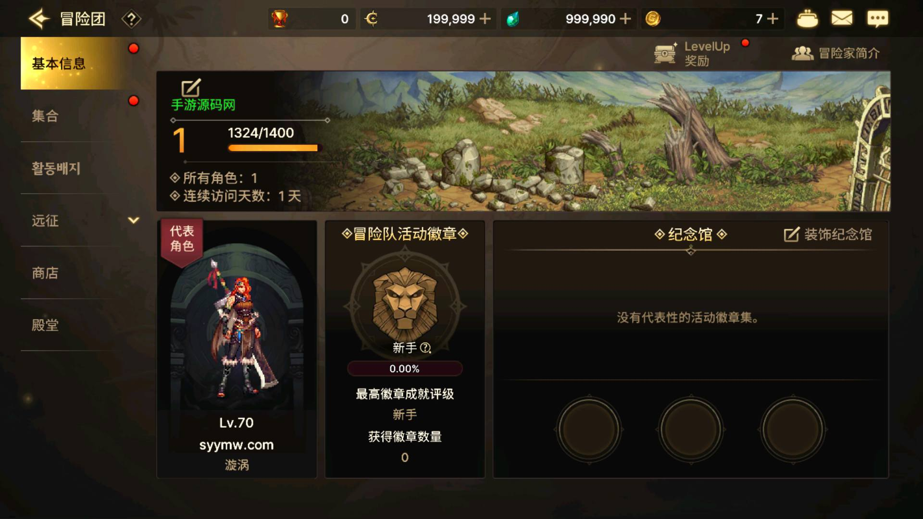Screen dimensions: 923x519
Task: Open the help question mark icon
Action: coord(131,19)
